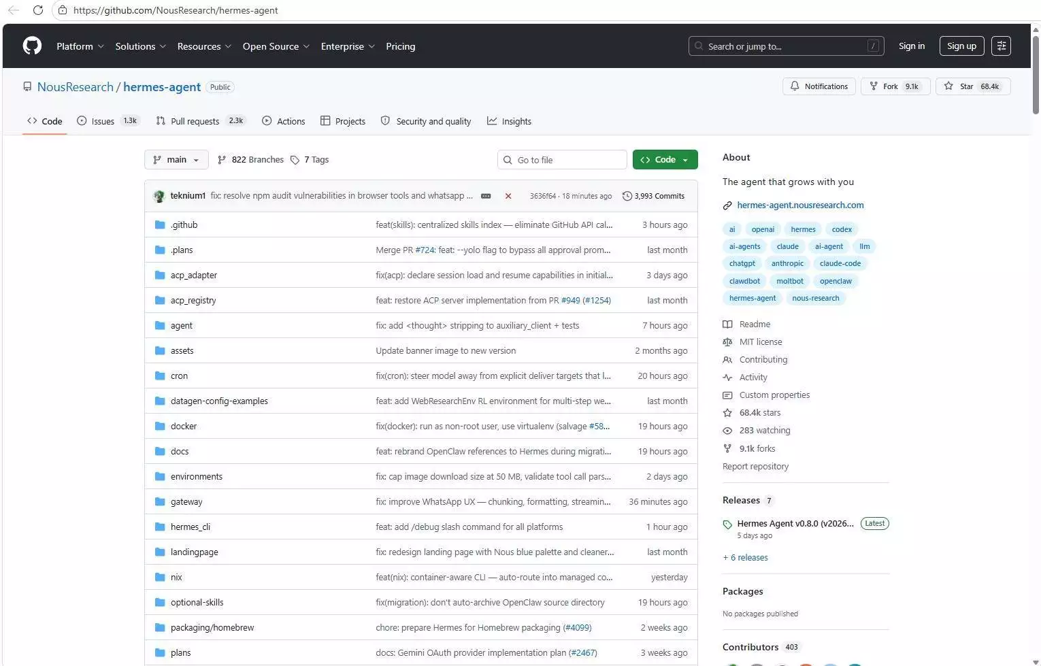Expand the green Code dropdown button

665,160
